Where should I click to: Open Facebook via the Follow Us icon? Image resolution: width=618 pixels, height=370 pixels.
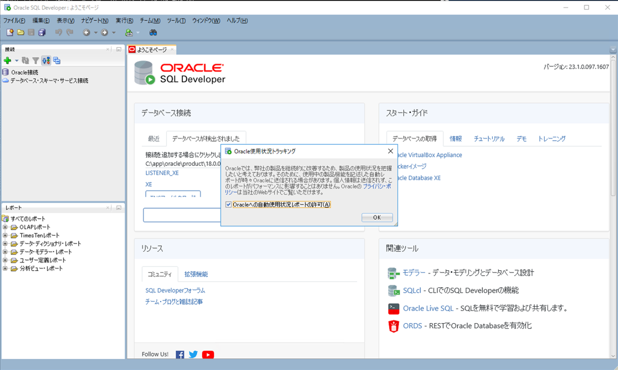(x=180, y=354)
